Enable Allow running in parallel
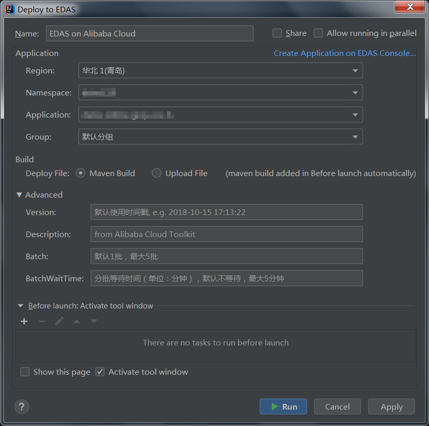The height and width of the screenshot is (426, 429). [318, 33]
